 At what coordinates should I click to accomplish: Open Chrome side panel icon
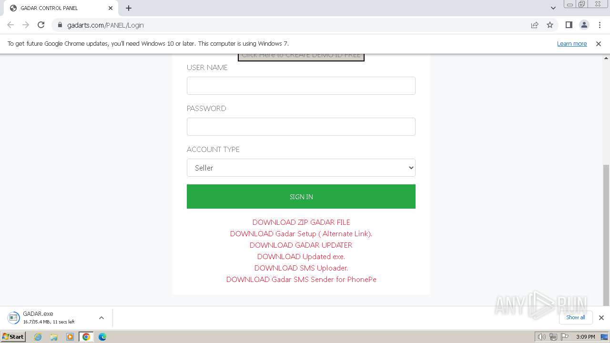click(569, 25)
